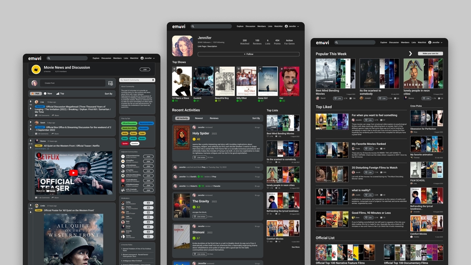Screen dimensions: 471x265
Task: Click the emovi logo in the lists window
Action: click(x=322, y=43)
